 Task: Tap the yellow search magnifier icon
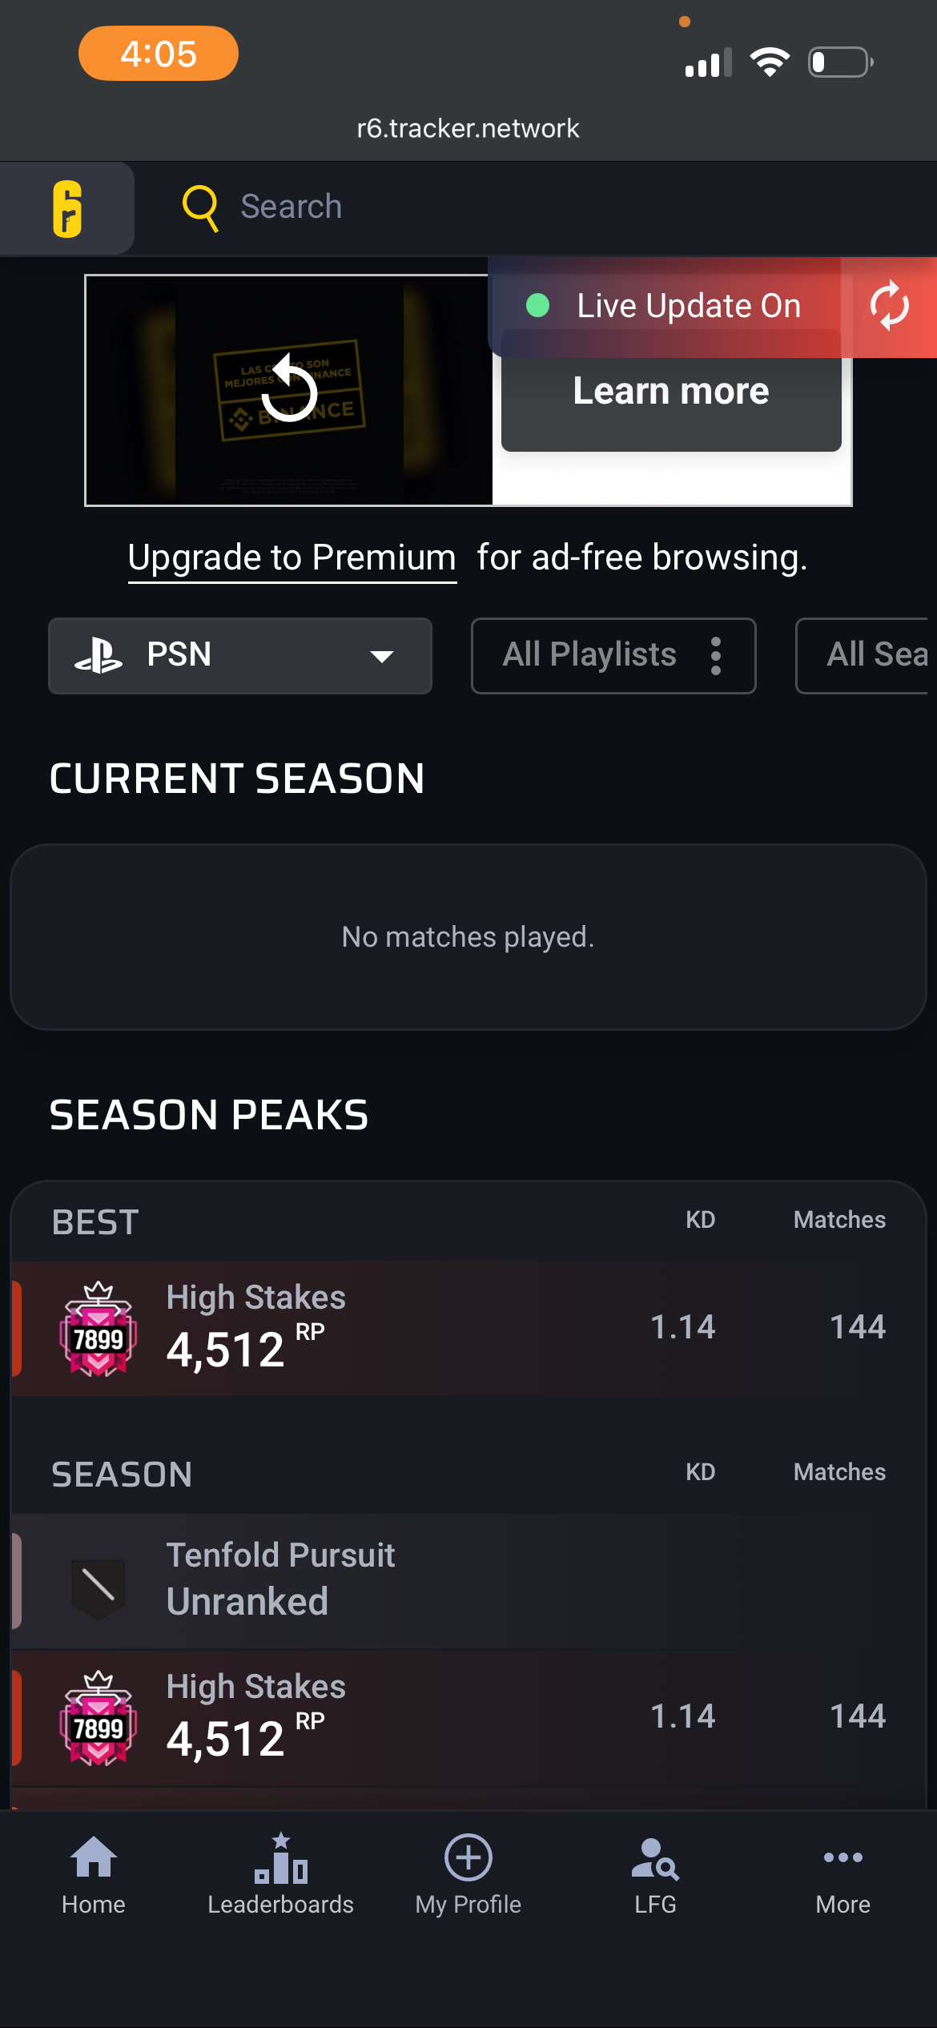[200, 207]
